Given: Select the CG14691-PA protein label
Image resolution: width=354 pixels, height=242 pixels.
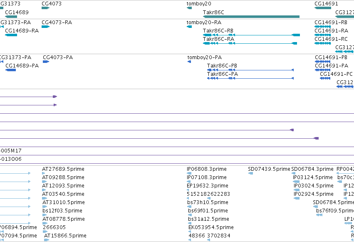Looking at the screenshot, I should (332, 66).
